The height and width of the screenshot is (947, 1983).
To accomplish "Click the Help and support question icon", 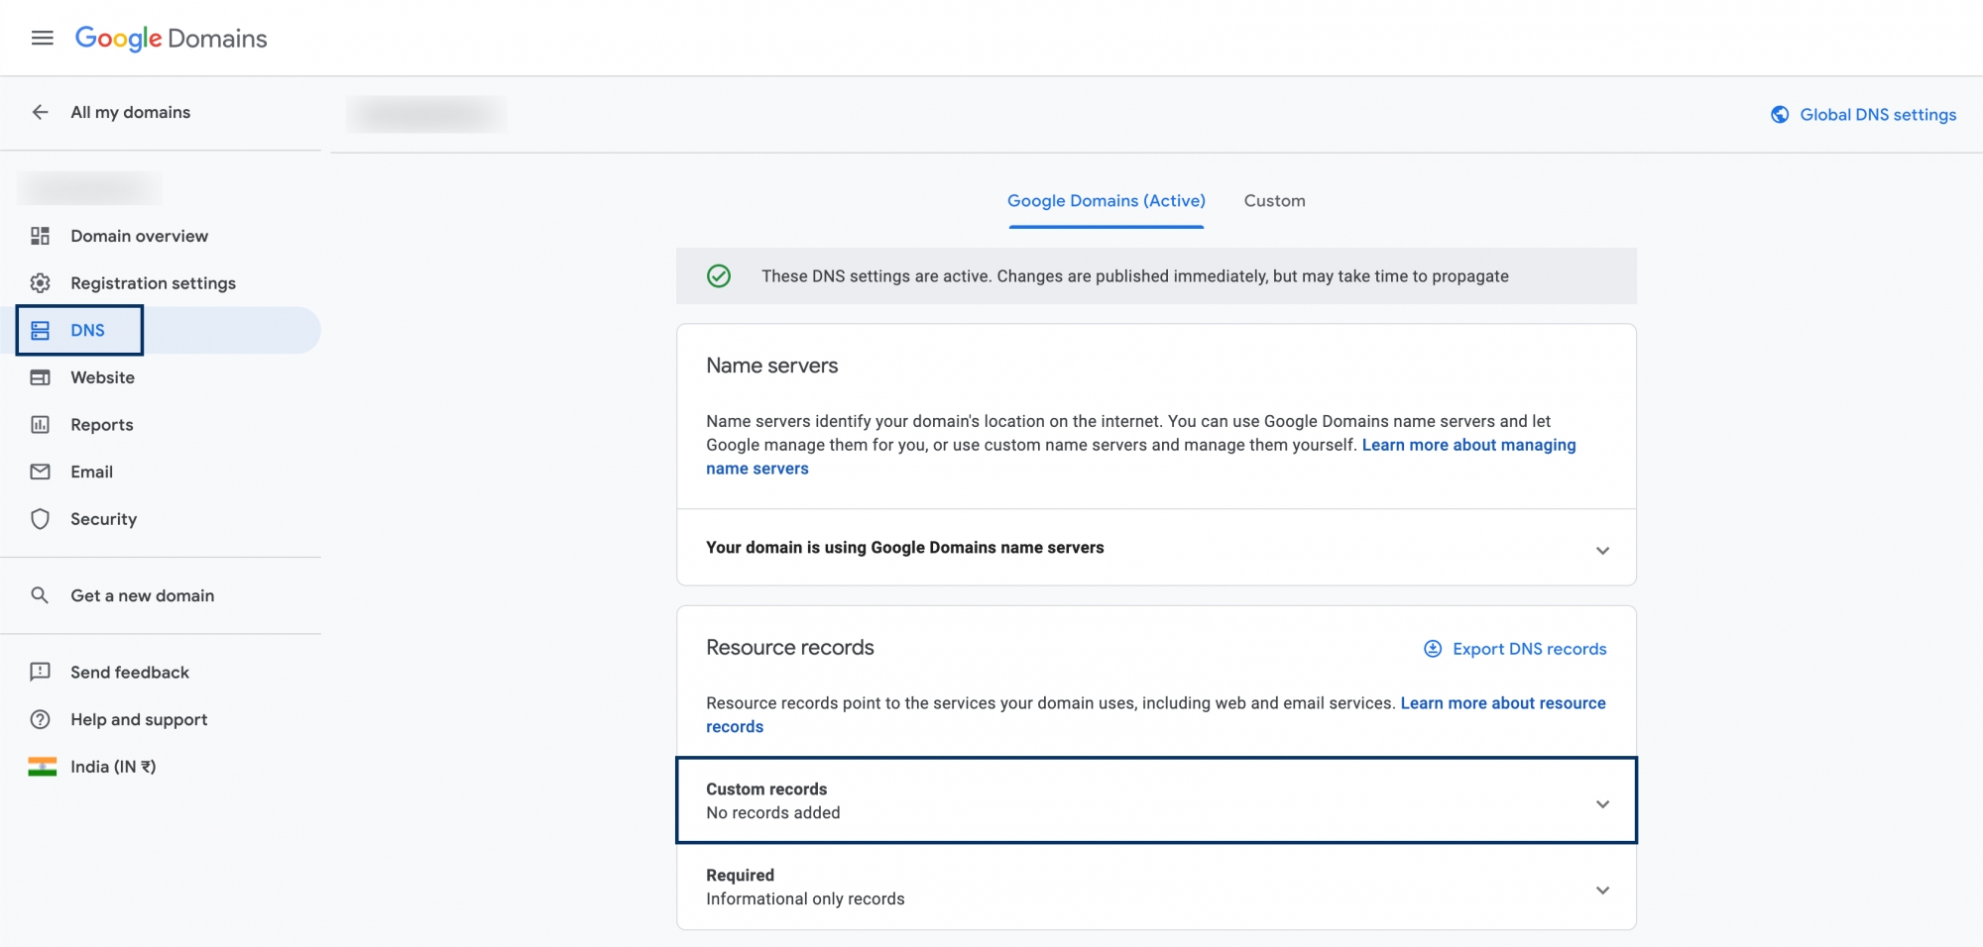I will [x=40, y=719].
